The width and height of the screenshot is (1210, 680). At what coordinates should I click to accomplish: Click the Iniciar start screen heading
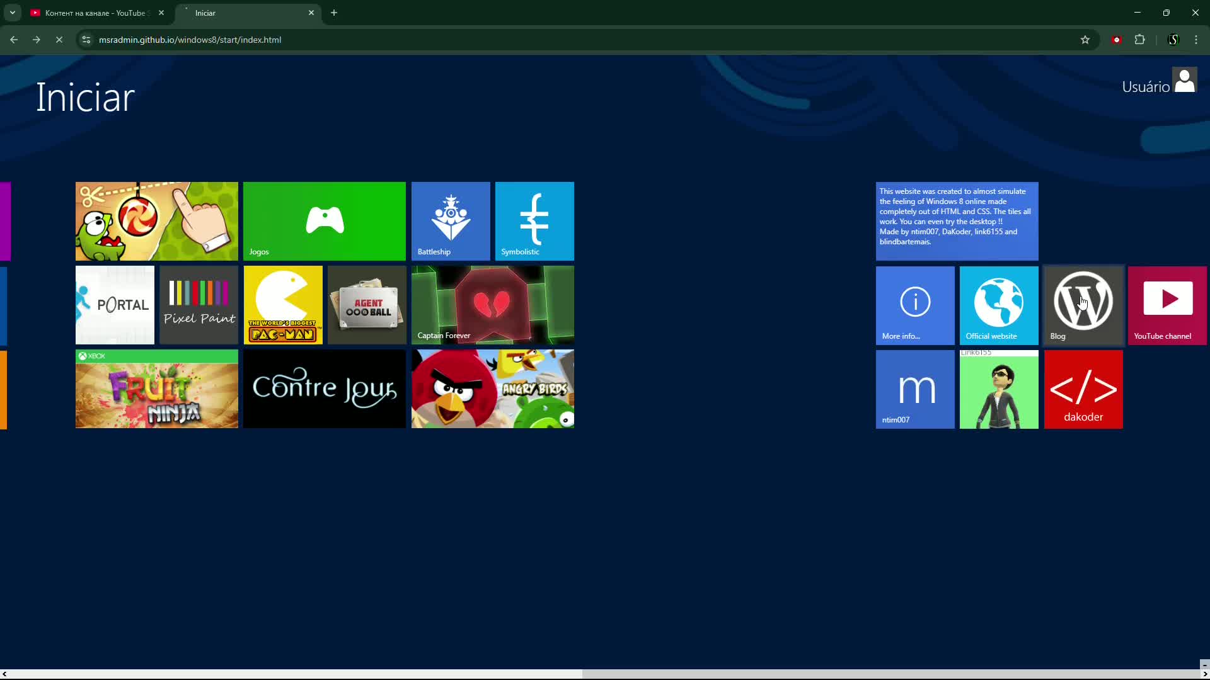85,98
